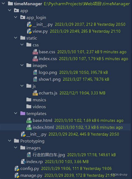Click the HTML icon next to base.html
Screen dimensions: 132x179
click(29, 120)
